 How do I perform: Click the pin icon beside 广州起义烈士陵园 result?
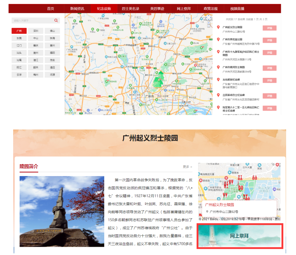(x=218, y=27)
